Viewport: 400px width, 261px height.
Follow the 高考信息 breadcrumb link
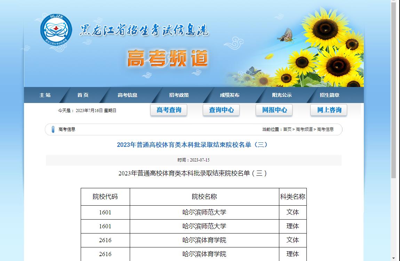pos(325,129)
